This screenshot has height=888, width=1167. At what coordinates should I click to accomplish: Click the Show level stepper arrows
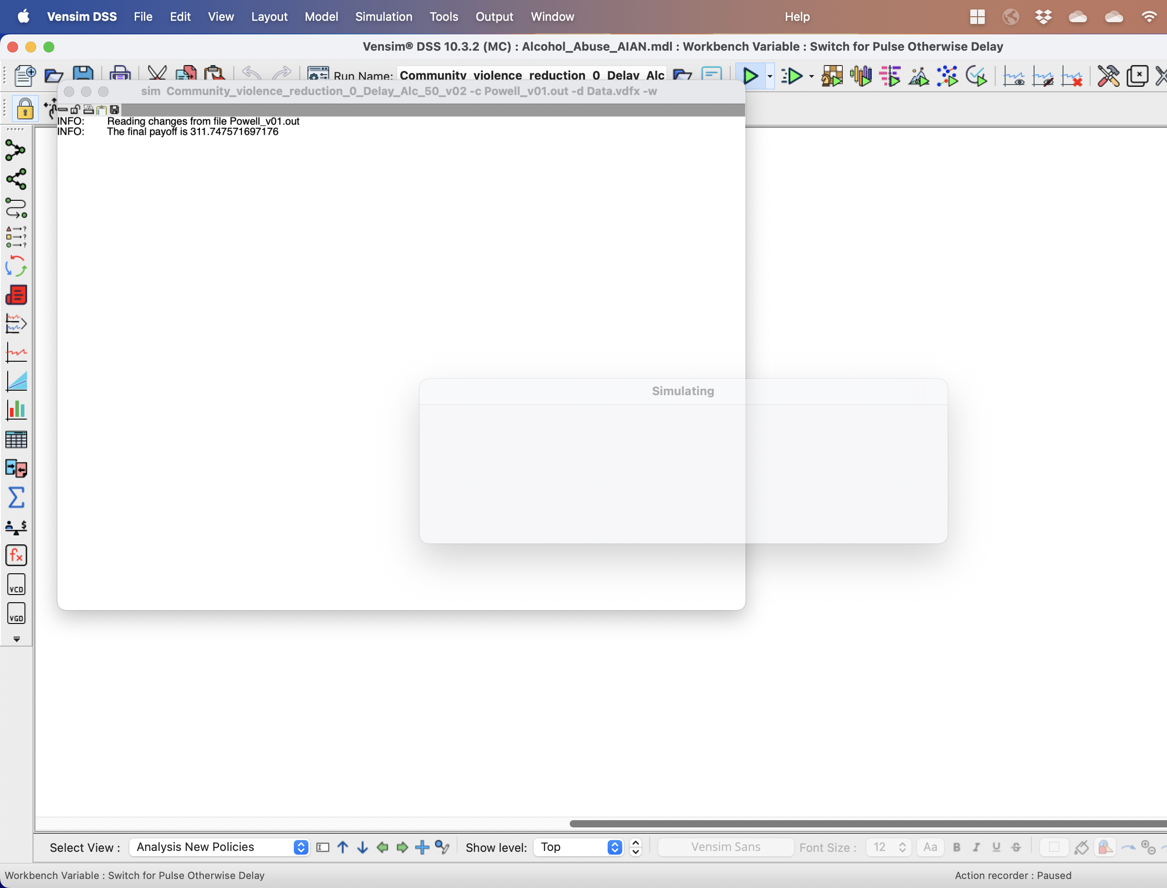(636, 847)
